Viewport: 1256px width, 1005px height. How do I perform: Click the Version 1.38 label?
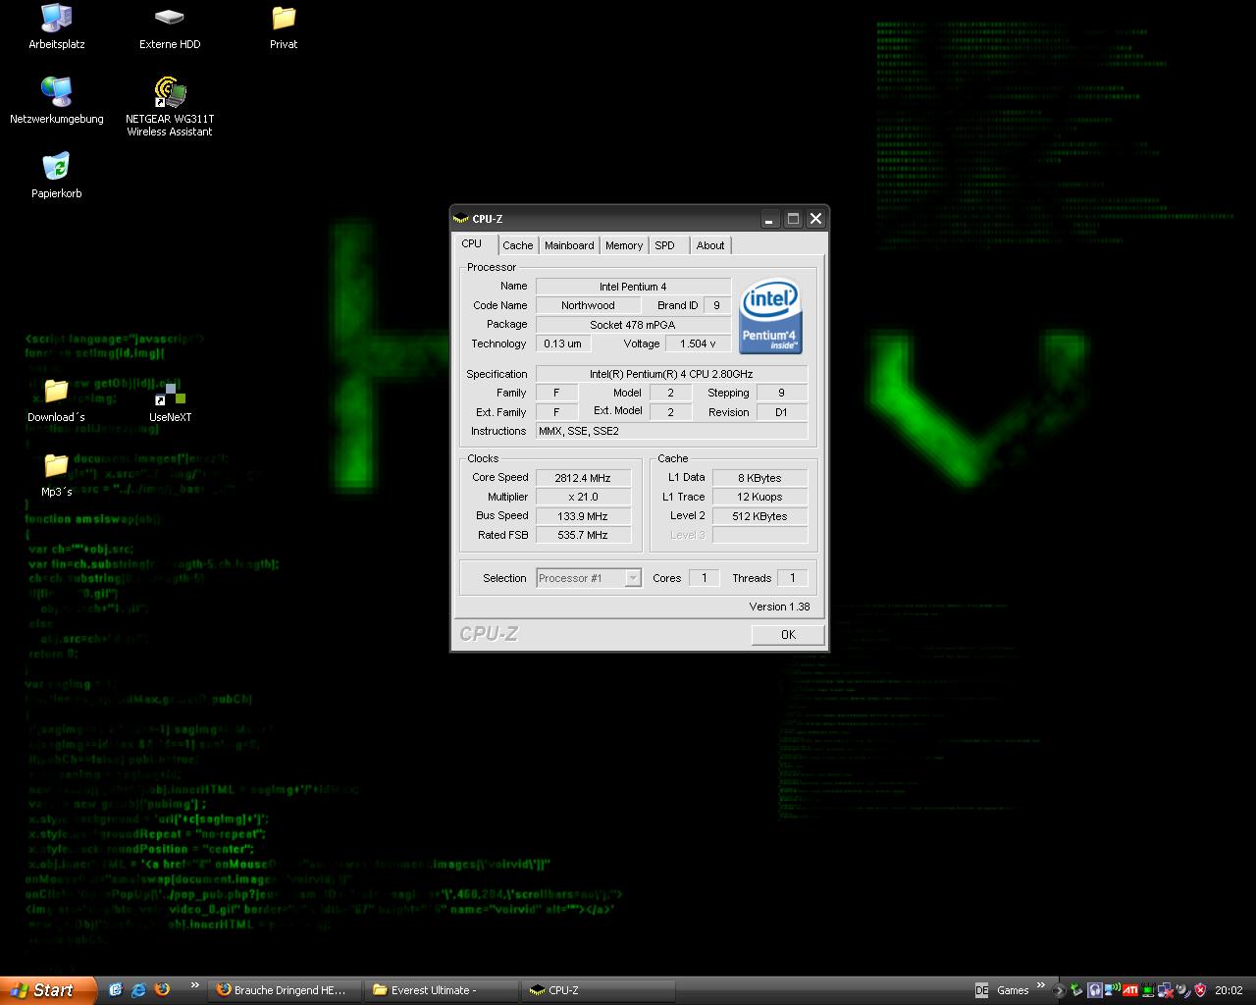[779, 607]
